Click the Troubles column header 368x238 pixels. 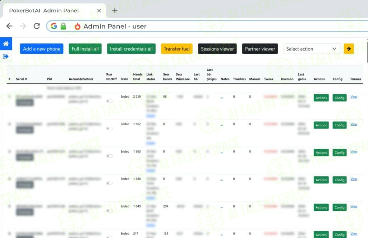click(x=239, y=79)
